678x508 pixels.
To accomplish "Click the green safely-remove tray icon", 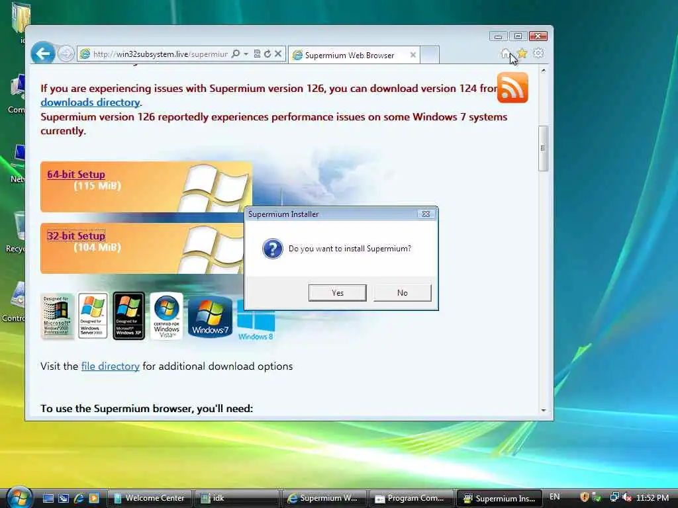I will click(x=597, y=497).
